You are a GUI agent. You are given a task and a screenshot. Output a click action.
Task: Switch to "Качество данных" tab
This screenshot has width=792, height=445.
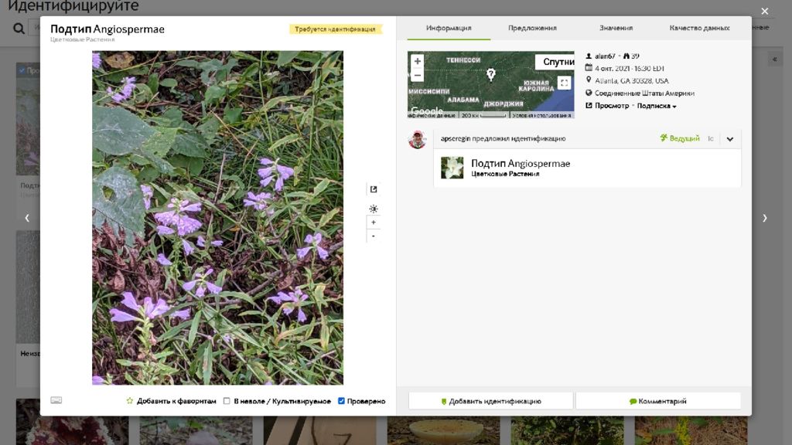699,28
